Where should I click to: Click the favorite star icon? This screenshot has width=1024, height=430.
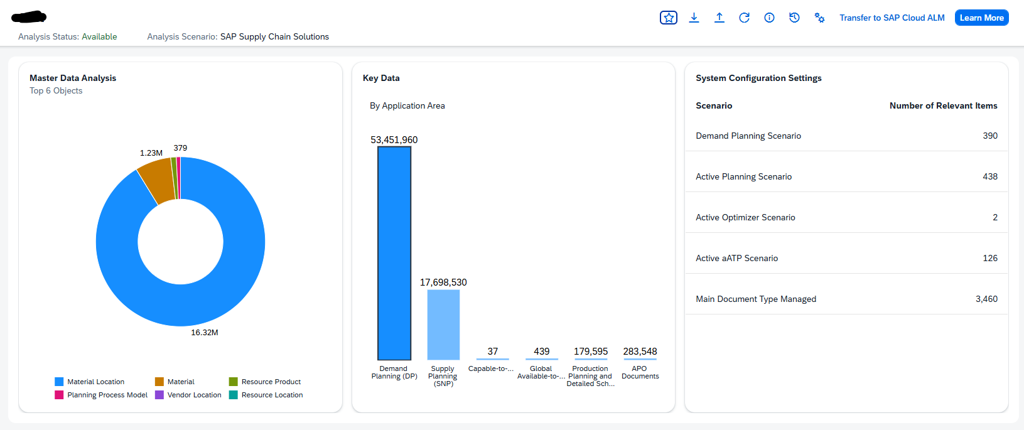point(669,18)
